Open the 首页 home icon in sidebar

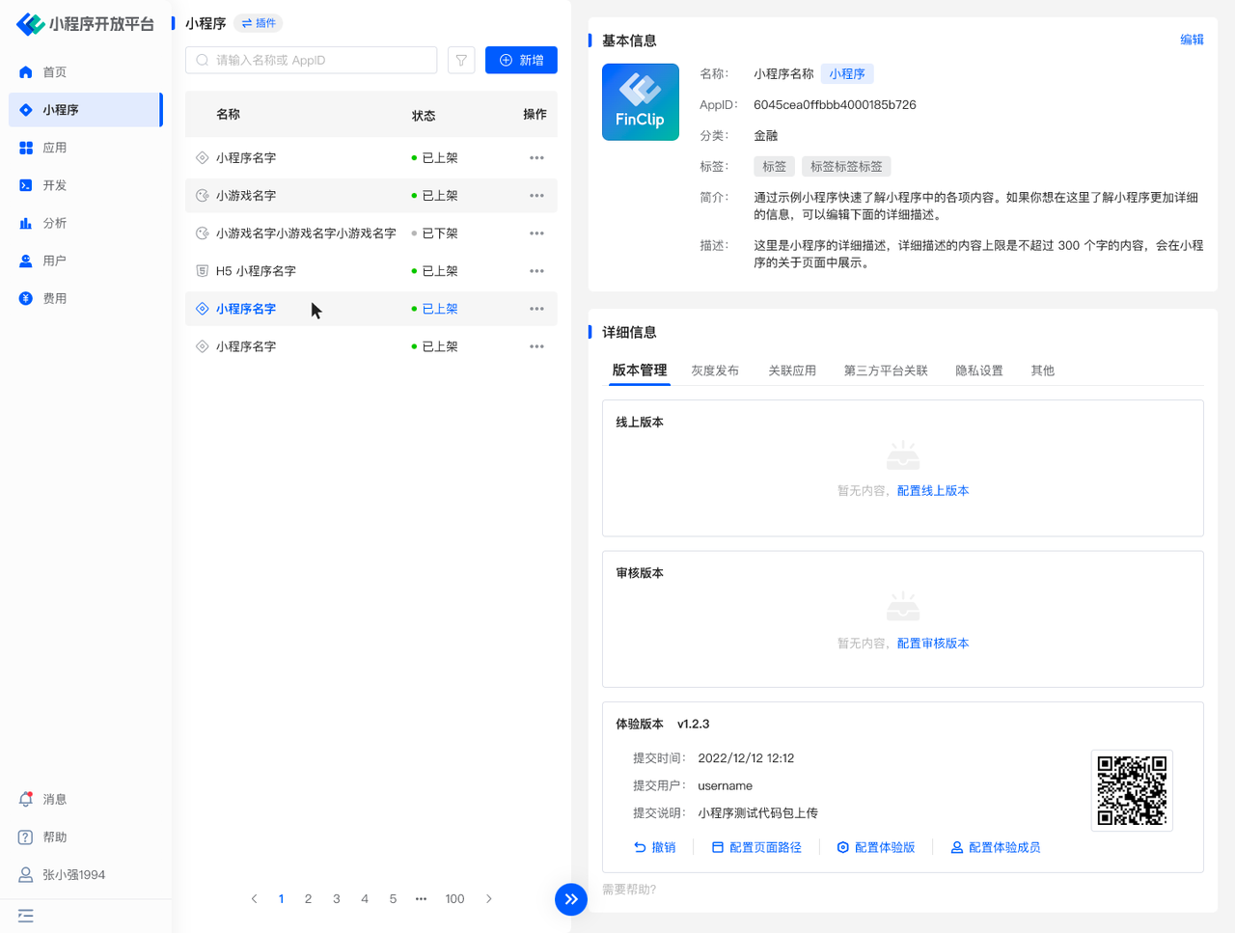coord(26,72)
